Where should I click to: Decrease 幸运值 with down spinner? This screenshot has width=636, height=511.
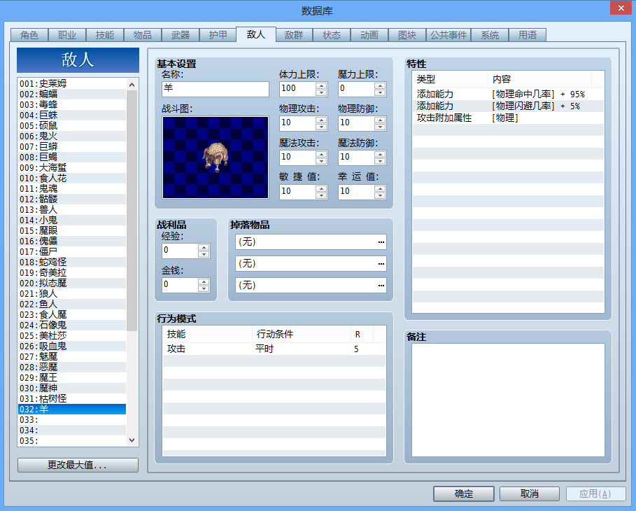pos(380,195)
